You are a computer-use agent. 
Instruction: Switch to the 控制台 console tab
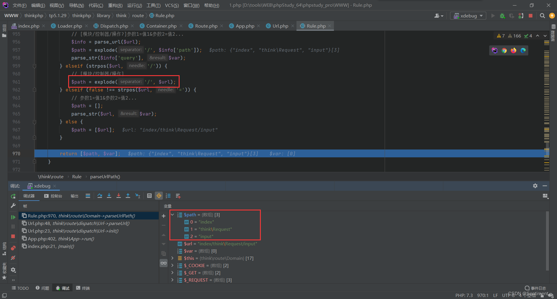click(53, 196)
